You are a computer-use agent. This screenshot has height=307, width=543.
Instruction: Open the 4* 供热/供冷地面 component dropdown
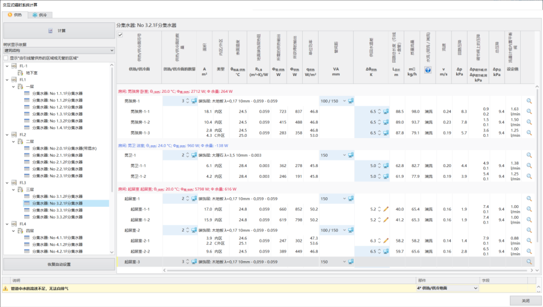[448, 288]
